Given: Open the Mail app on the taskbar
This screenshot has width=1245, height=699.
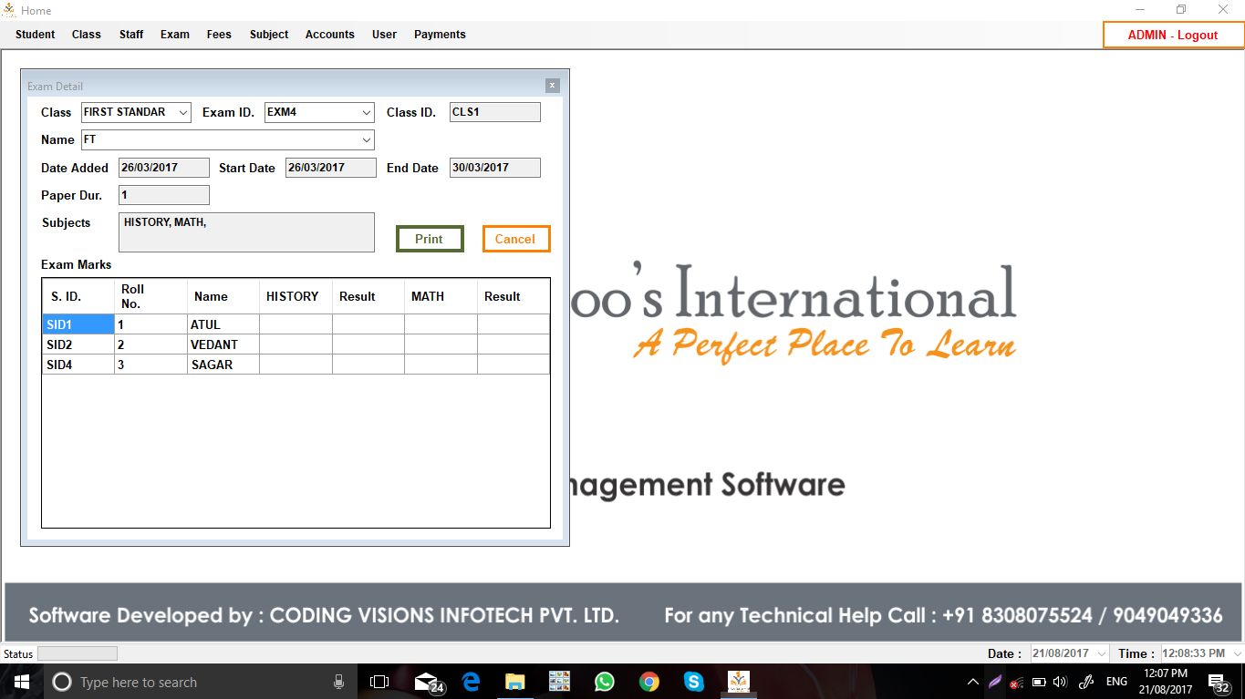Looking at the screenshot, I should point(428,682).
